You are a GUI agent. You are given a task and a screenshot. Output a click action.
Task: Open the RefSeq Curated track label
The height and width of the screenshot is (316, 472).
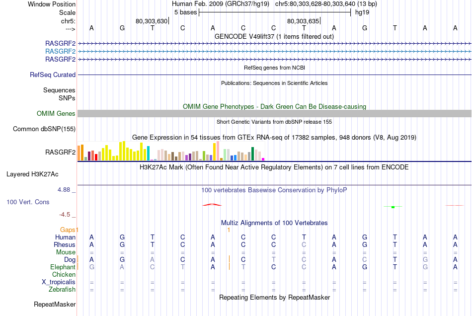click(53, 75)
